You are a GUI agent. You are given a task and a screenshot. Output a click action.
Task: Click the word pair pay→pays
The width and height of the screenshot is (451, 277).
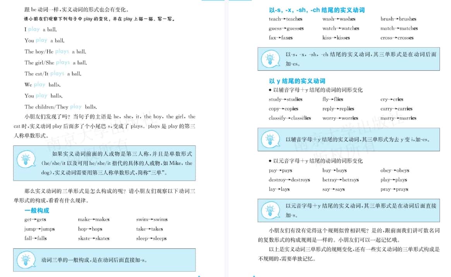pos(280,170)
